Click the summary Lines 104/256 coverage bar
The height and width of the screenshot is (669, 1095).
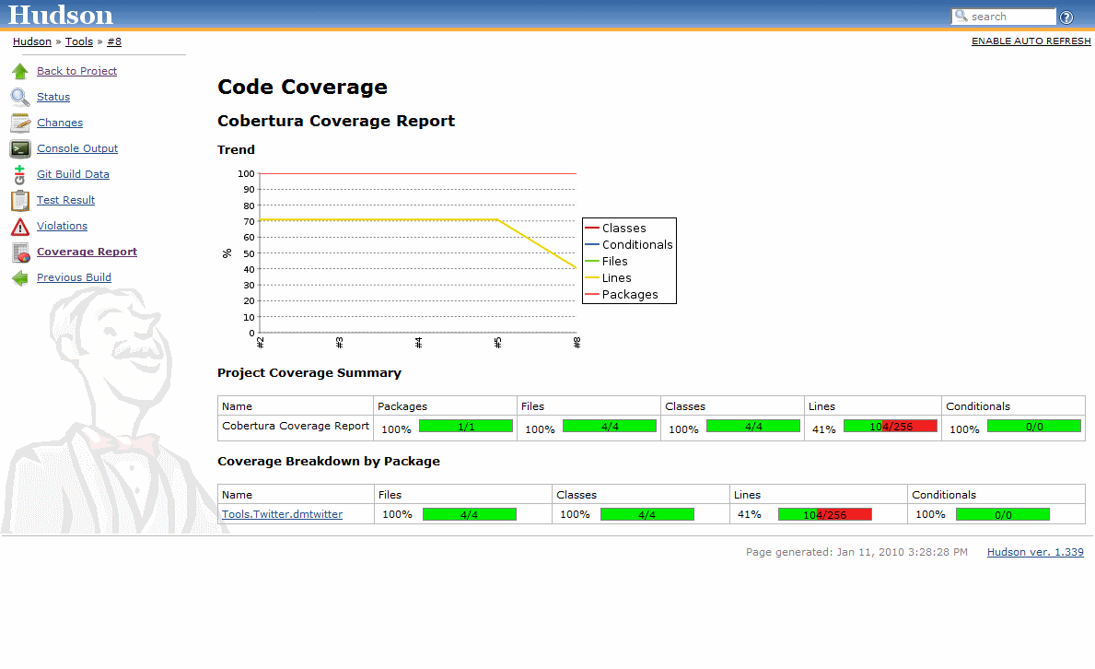(891, 427)
